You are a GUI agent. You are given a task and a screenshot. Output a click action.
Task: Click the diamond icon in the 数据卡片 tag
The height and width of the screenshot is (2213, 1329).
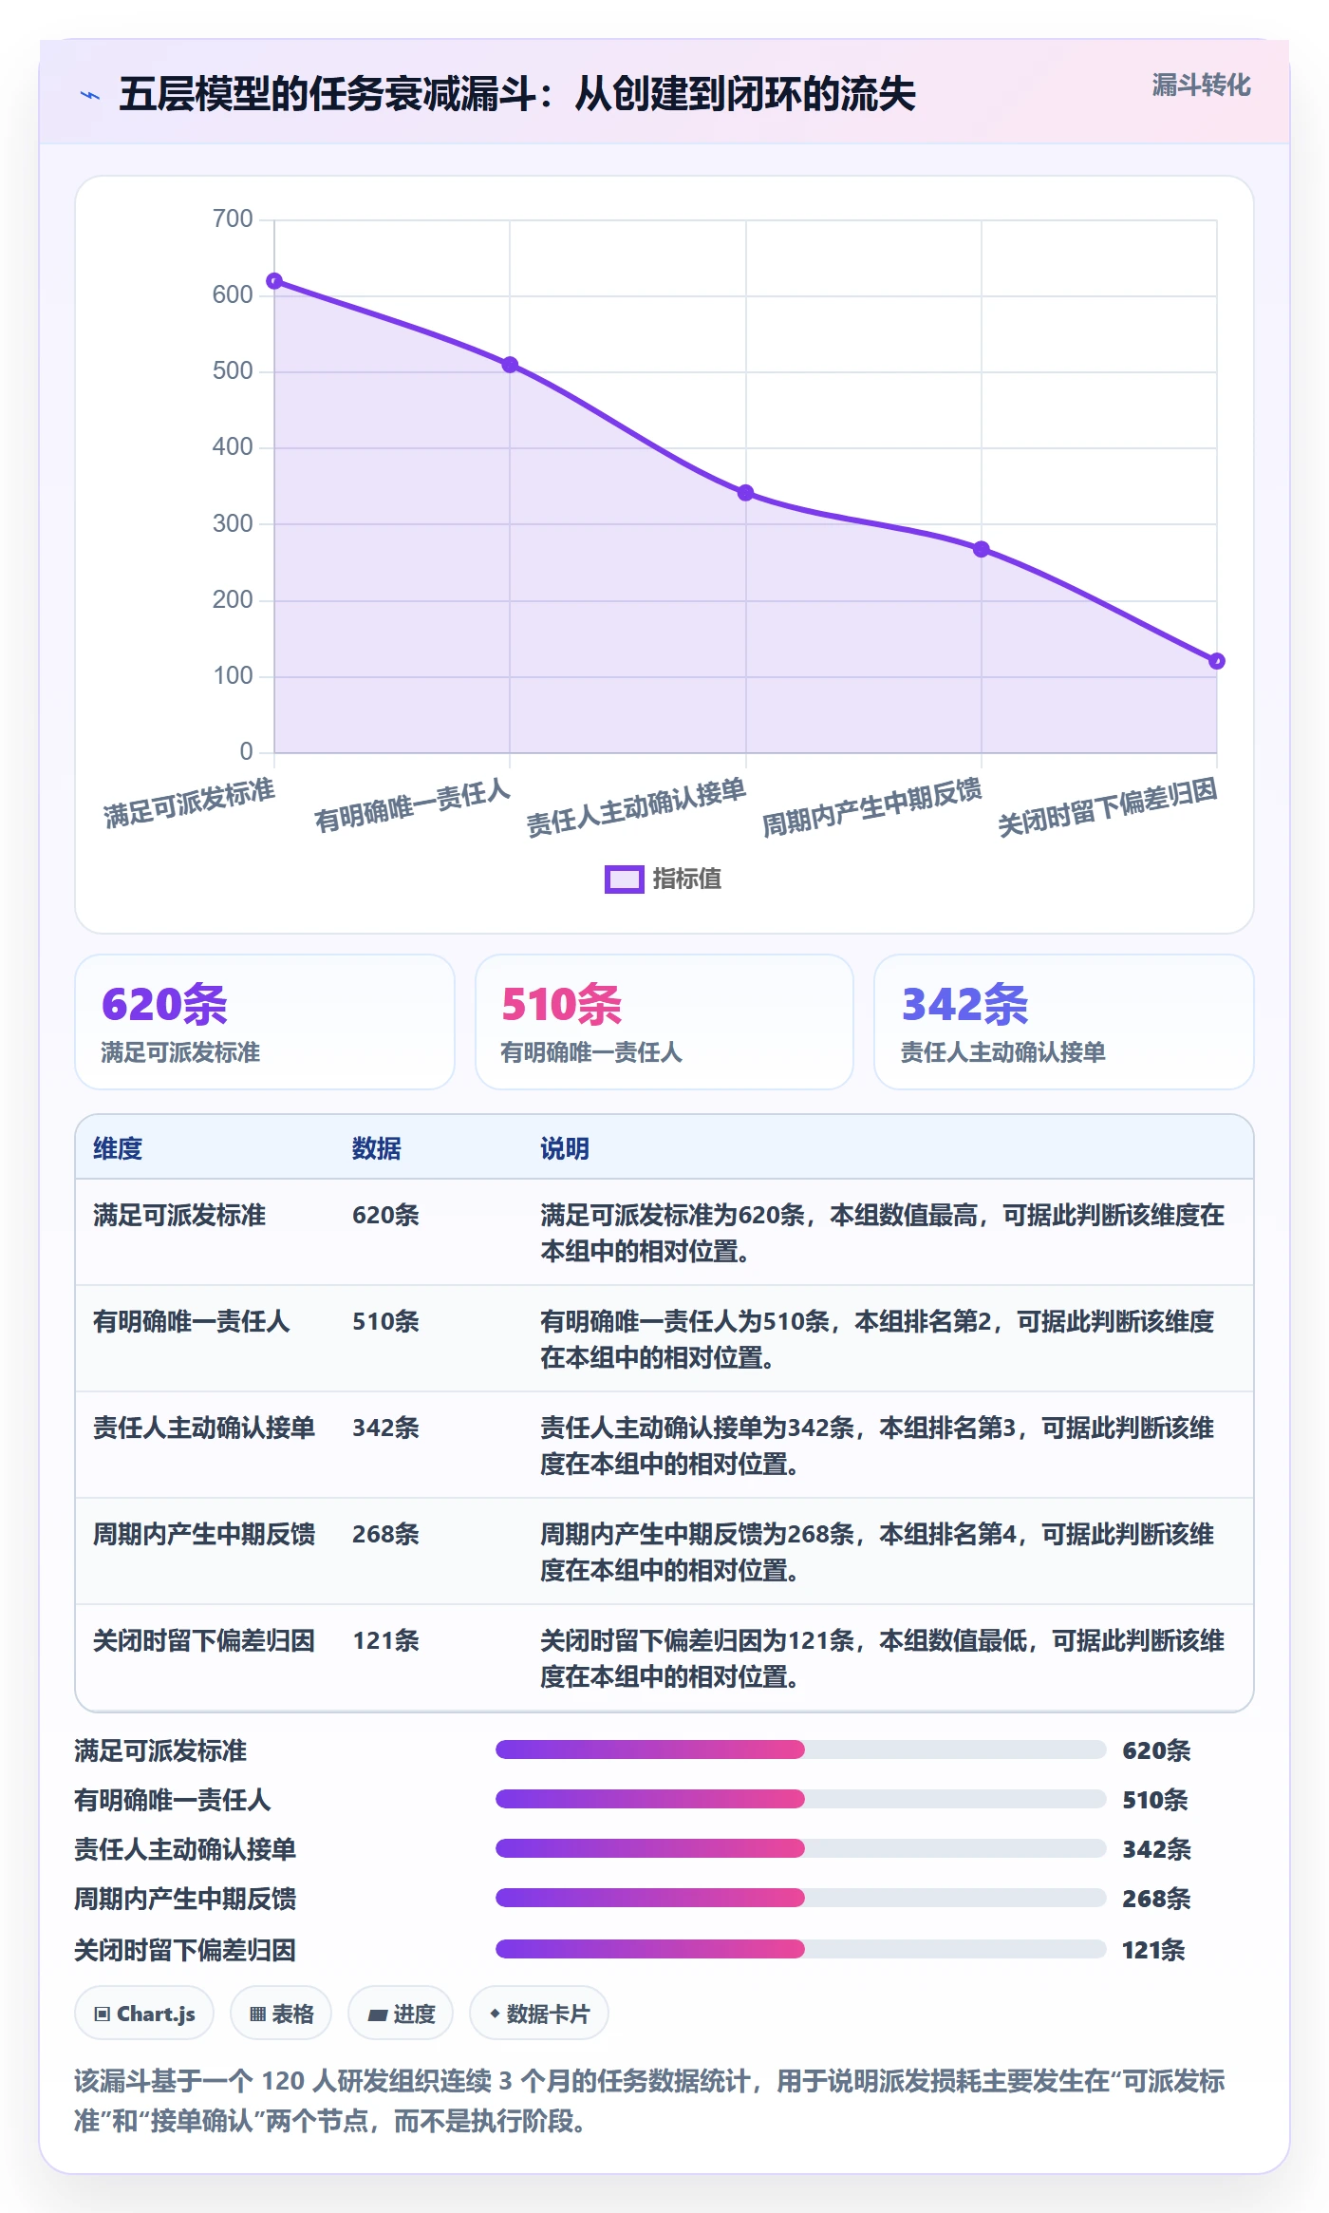(495, 2014)
